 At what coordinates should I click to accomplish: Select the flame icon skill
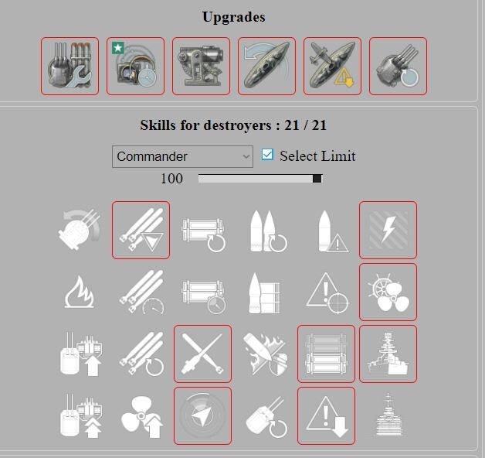[80, 292]
